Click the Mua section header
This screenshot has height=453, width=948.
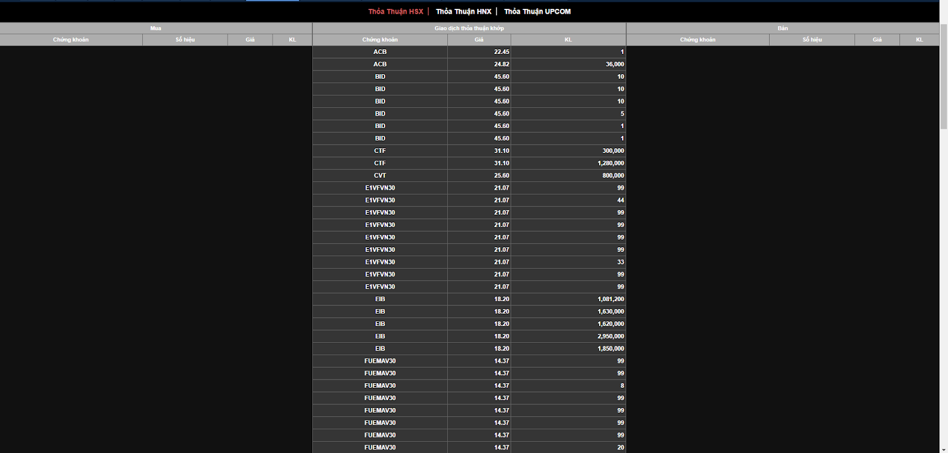[156, 28]
